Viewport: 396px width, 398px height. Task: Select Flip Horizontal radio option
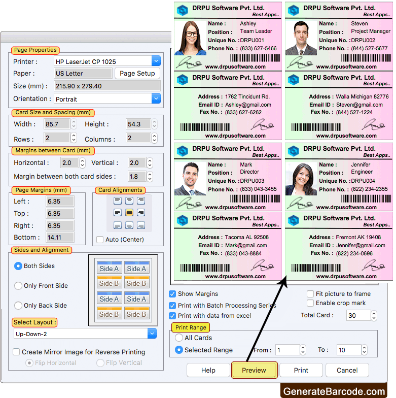(29, 363)
